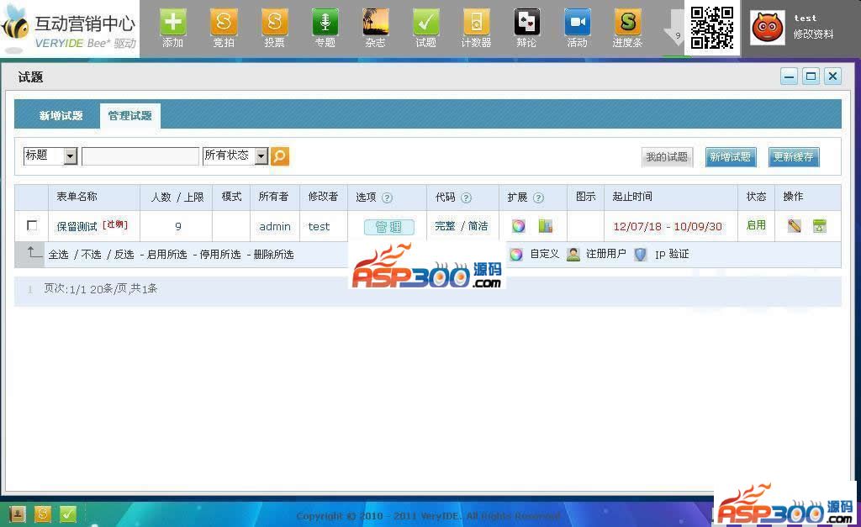Open the 杂志 magazine icon

375,23
